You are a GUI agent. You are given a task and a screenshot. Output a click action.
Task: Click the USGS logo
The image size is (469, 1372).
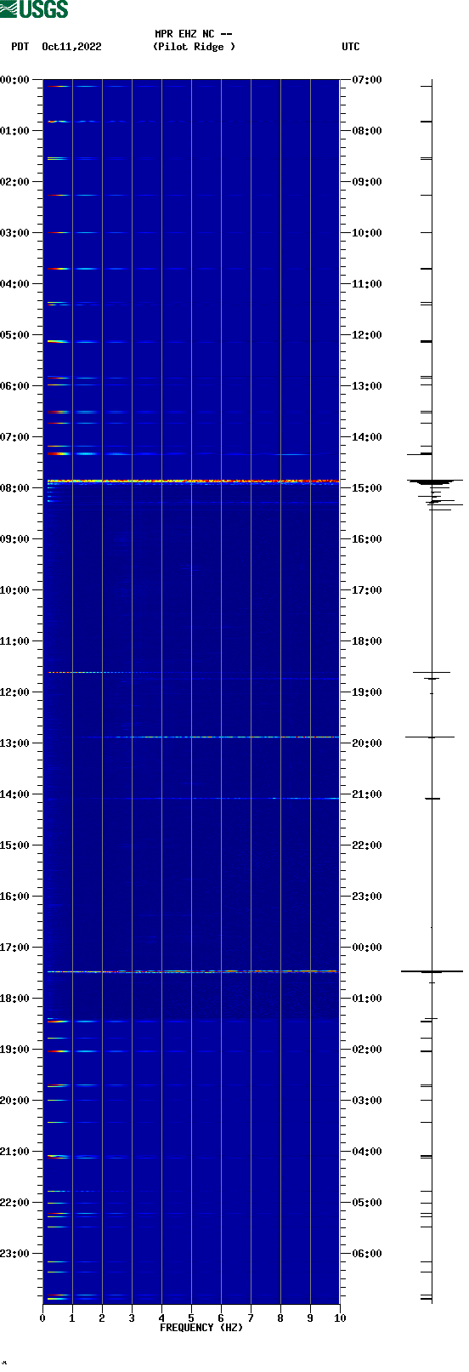click(x=34, y=9)
